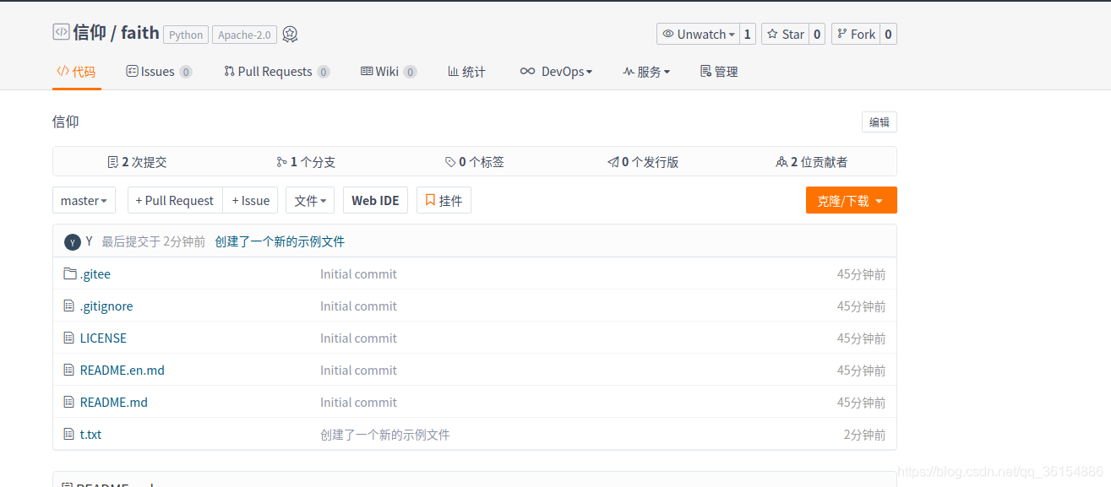
Task: View the 1 个分支 branches
Action: click(306, 162)
